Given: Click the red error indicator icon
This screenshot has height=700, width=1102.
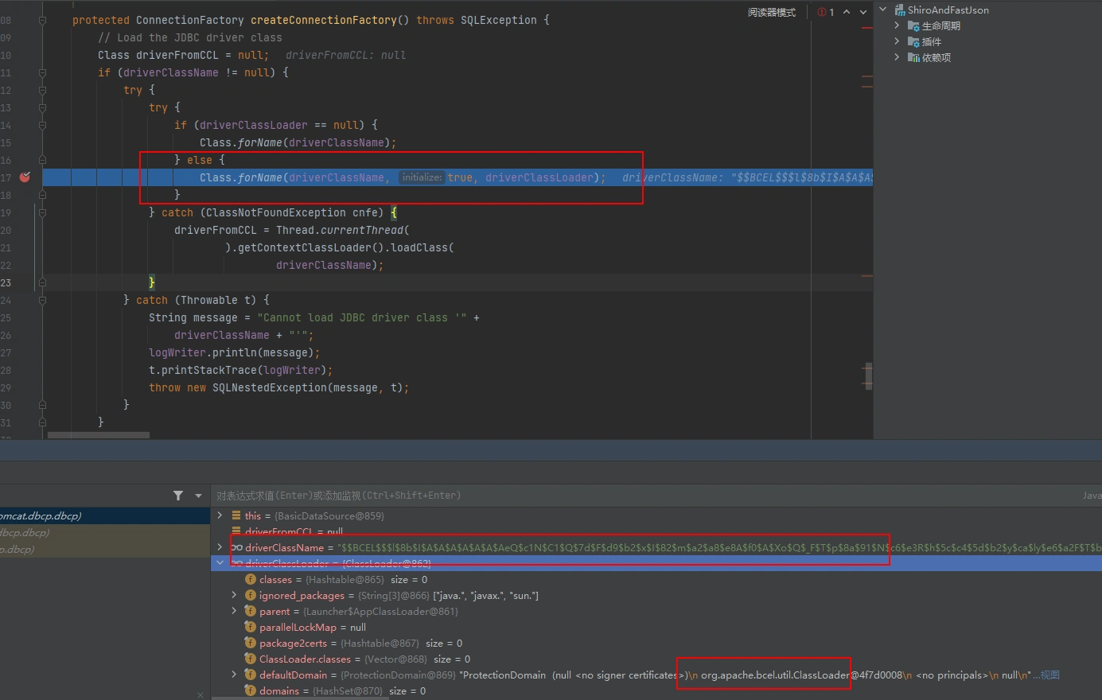Looking at the screenshot, I should click(x=822, y=12).
